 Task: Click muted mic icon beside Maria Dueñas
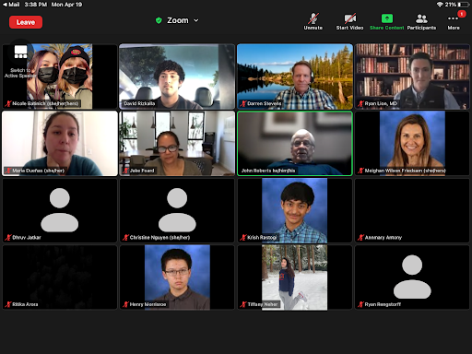pos(8,171)
